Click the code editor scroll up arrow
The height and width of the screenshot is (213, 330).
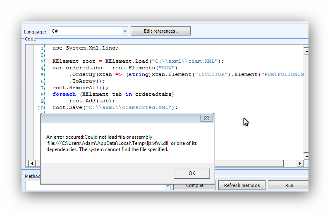click(306, 51)
